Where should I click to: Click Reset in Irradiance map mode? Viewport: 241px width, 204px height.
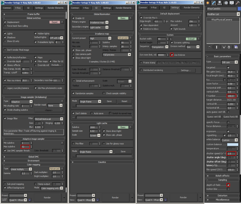pos(124,101)
